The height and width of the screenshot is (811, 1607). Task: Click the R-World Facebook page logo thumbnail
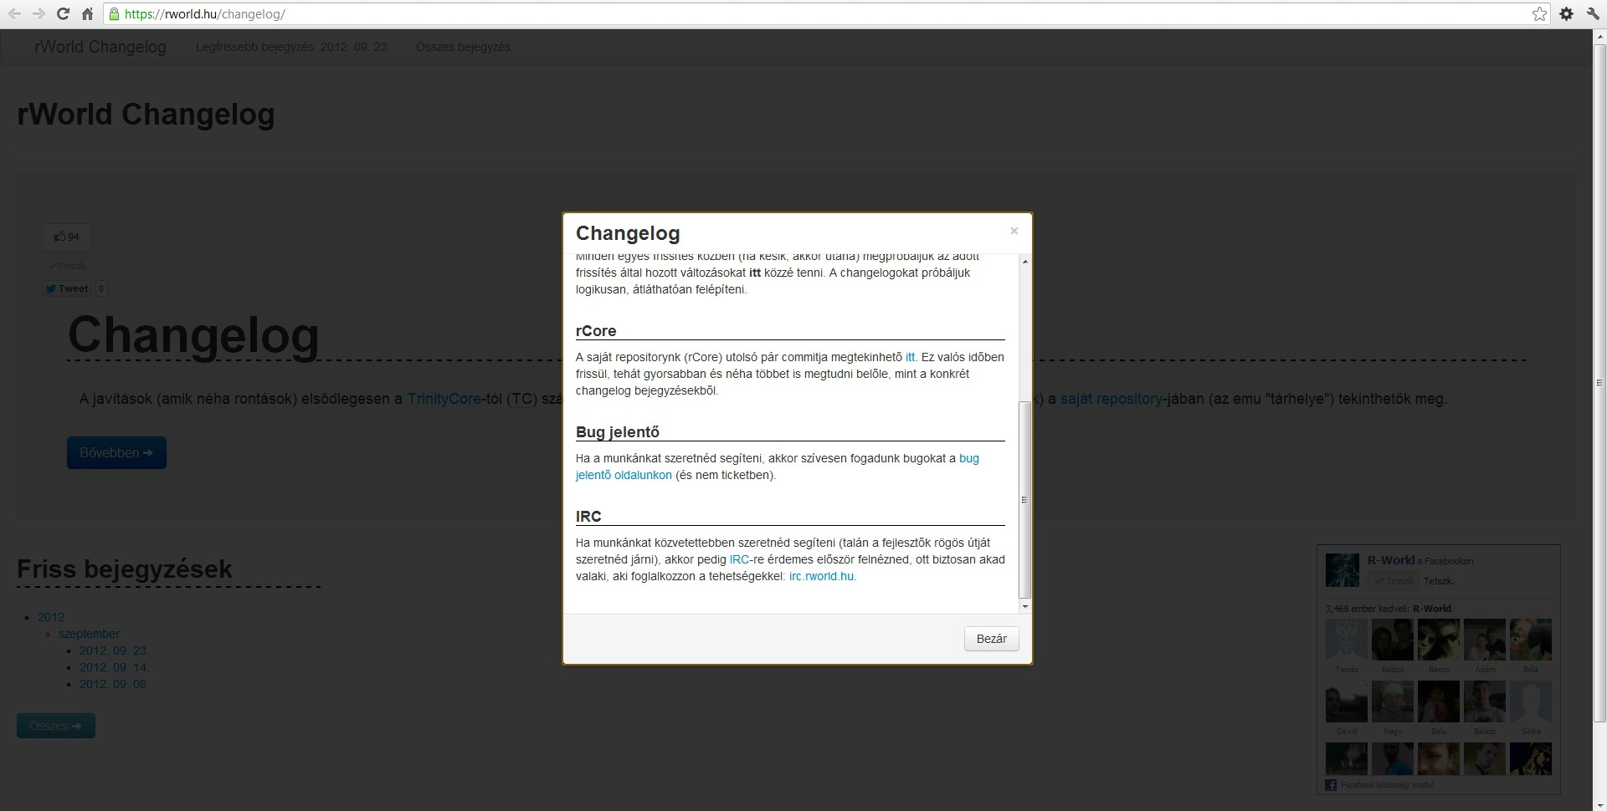[x=1343, y=570]
